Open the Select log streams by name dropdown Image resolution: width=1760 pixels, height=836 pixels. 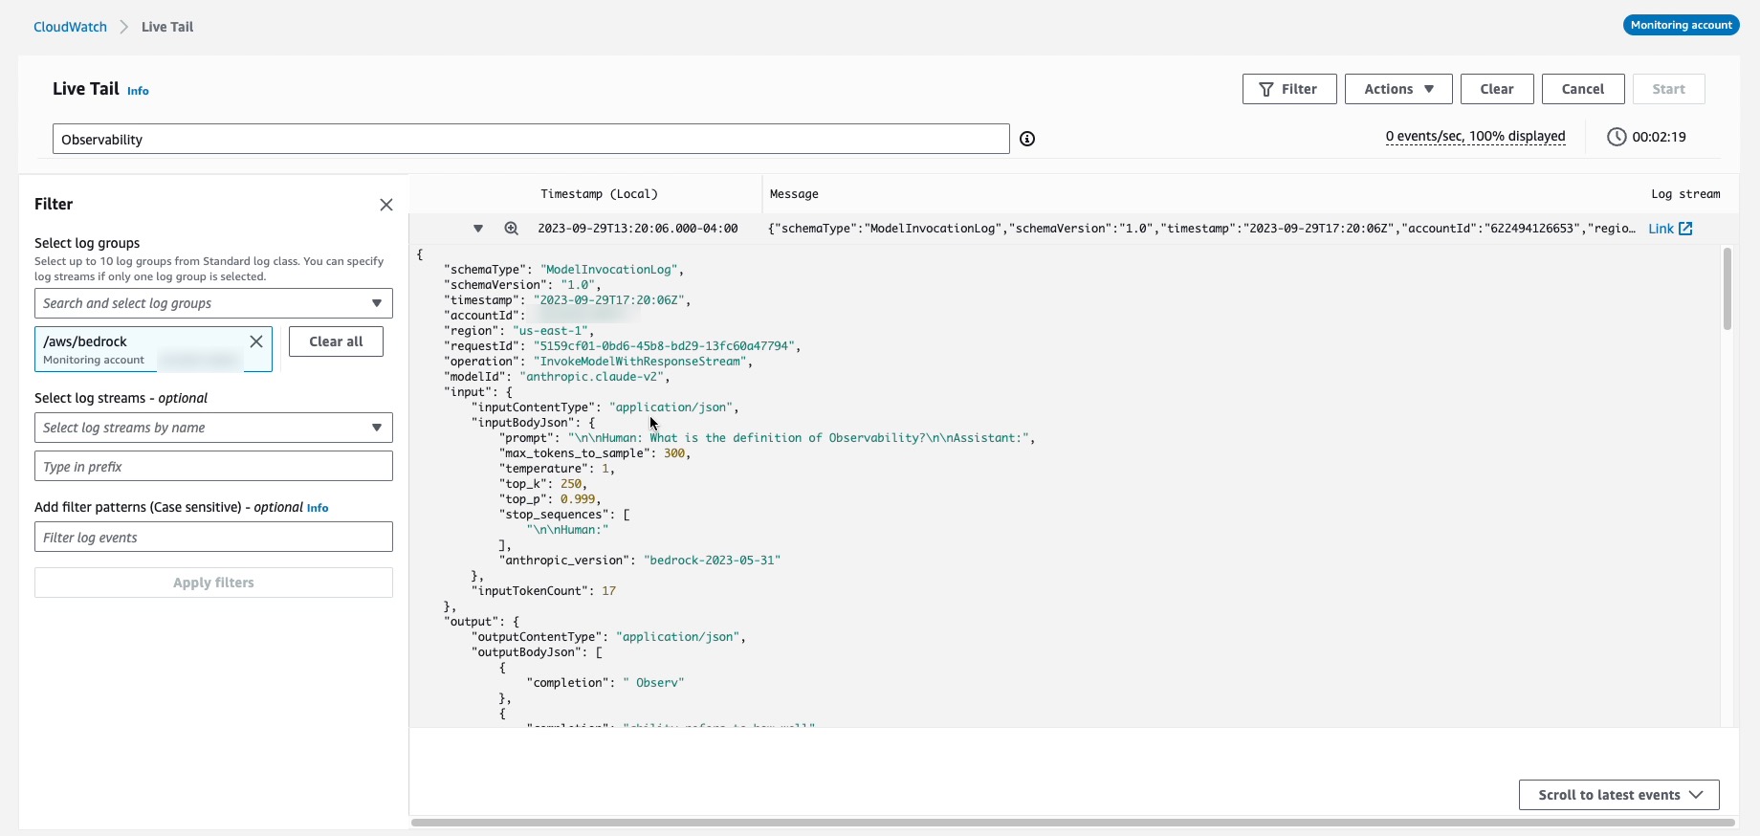click(213, 428)
